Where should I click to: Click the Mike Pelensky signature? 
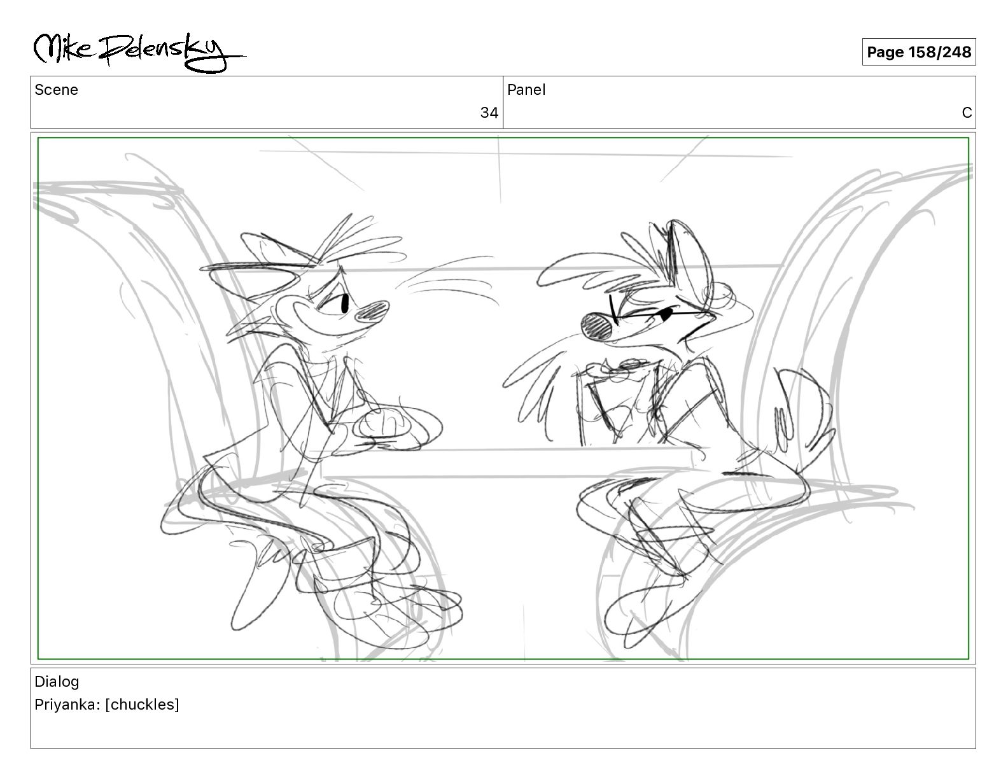click(x=139, y=50)
